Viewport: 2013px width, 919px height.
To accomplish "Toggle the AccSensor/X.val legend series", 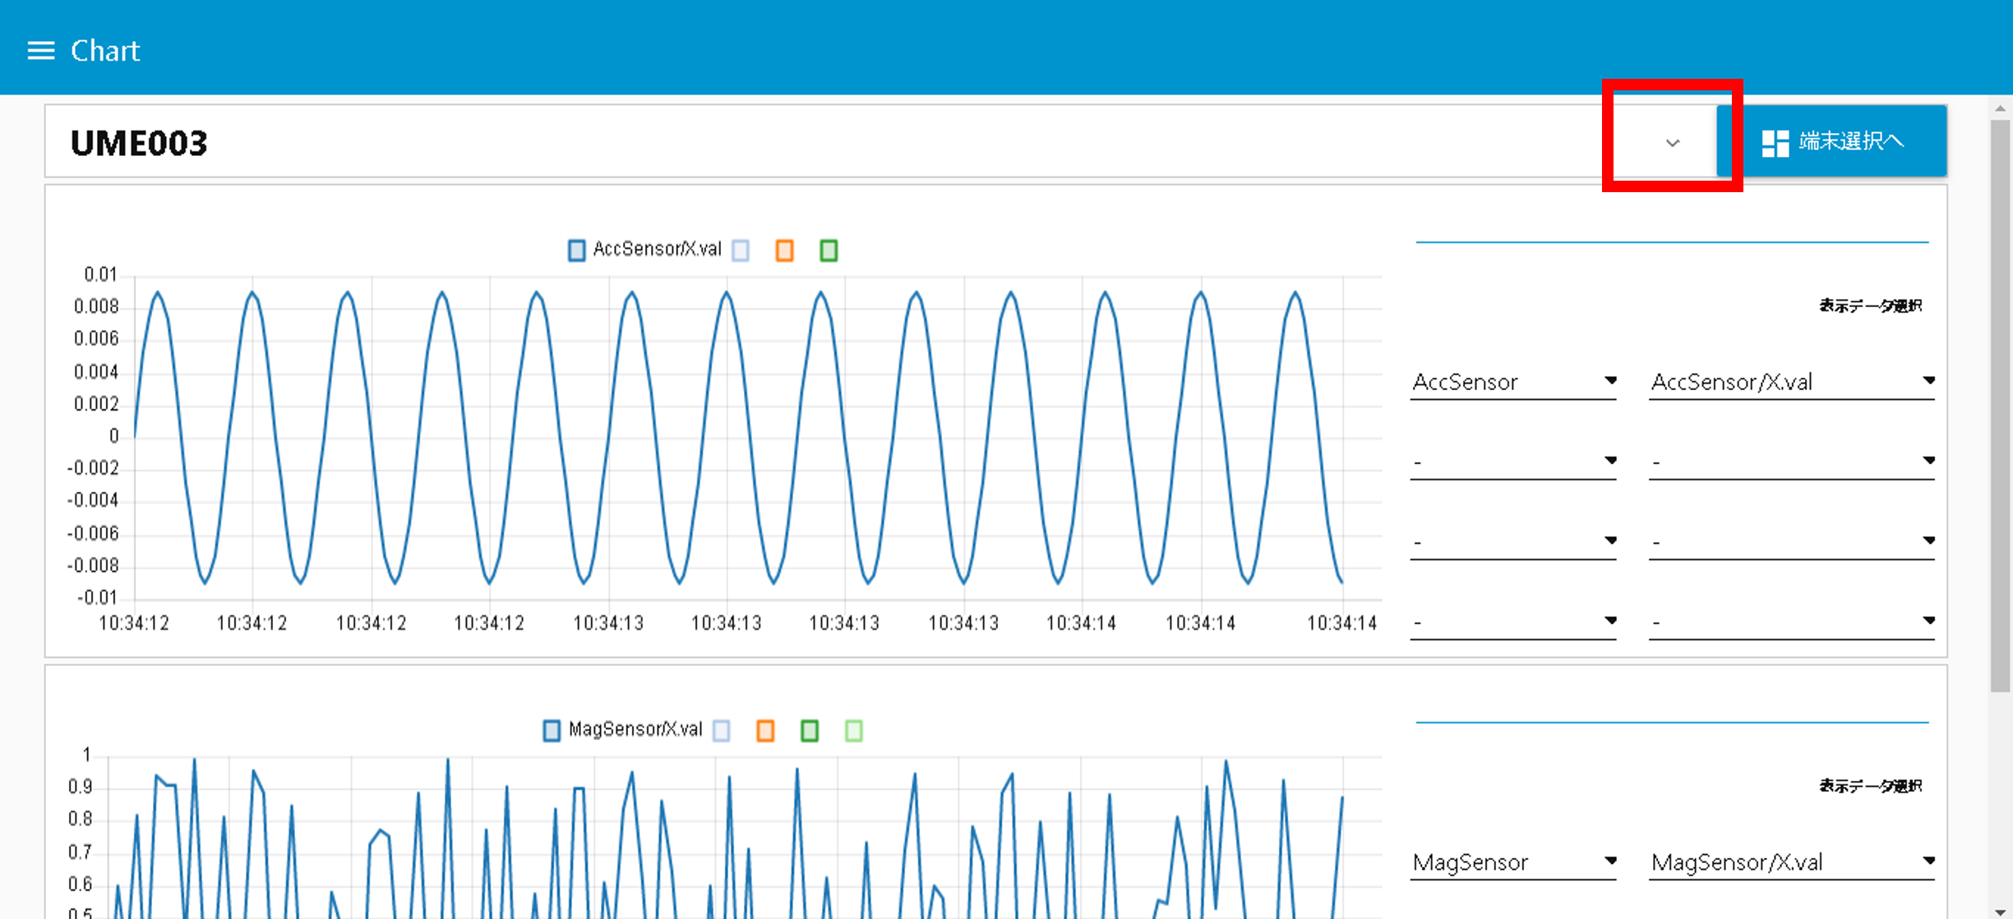I will pyautogui.click(x=644, y=250).
